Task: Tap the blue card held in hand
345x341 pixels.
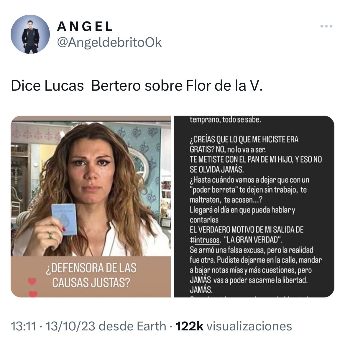Action: point(64,219)
